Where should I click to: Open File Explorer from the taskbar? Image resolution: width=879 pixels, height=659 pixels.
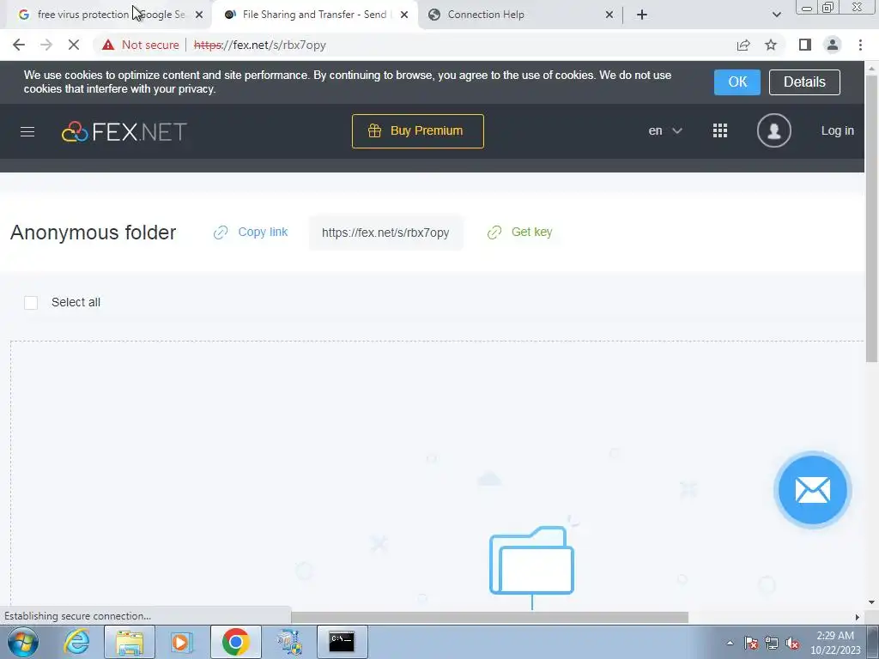130,642
